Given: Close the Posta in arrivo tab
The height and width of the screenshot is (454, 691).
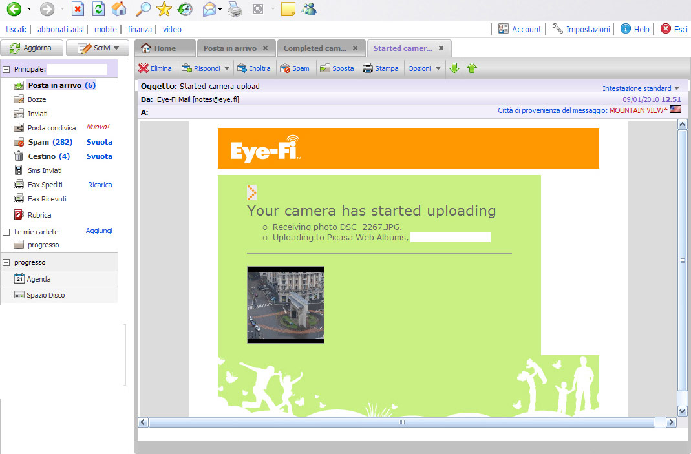Looking at the screenshot, I should [x=265, y=48].
